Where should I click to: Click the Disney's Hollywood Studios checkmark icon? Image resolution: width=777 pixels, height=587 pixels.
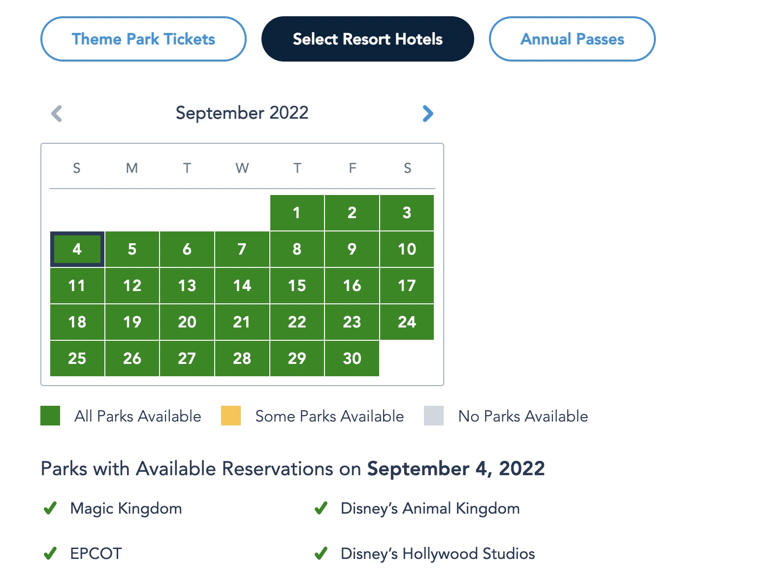point(321,554)
